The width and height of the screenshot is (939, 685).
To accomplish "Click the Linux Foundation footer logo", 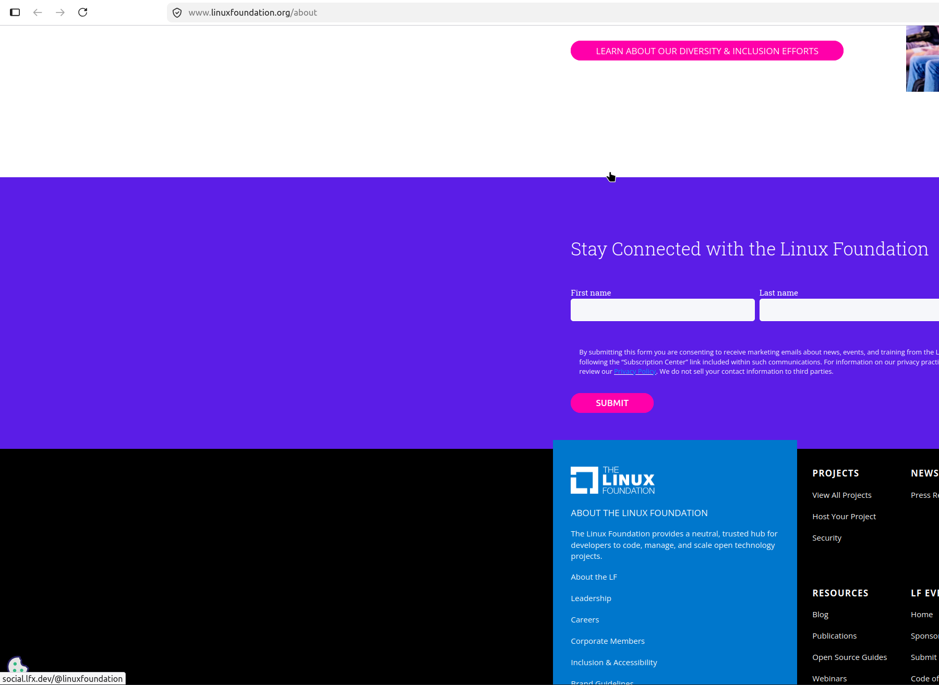I will click(612, 480).
